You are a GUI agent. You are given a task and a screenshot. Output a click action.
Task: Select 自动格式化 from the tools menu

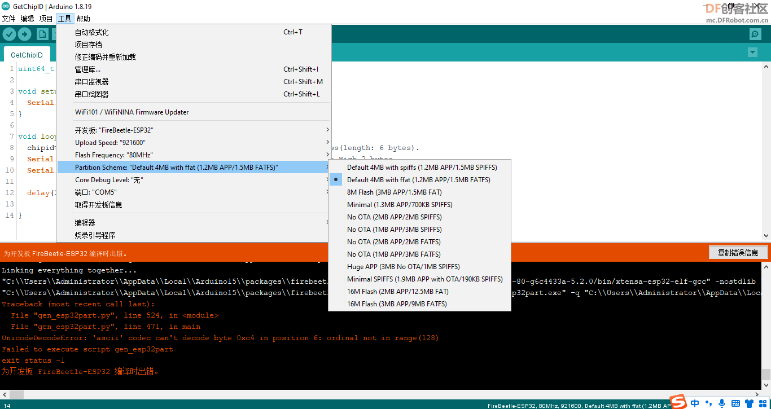193,32
